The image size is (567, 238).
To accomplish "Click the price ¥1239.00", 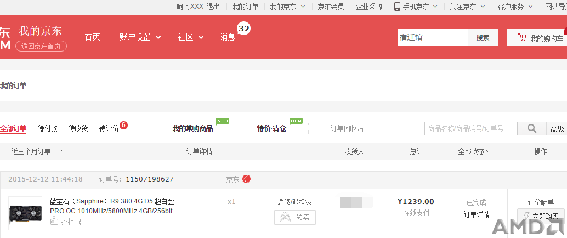I will pyautogui.click(x=416, y=201).
